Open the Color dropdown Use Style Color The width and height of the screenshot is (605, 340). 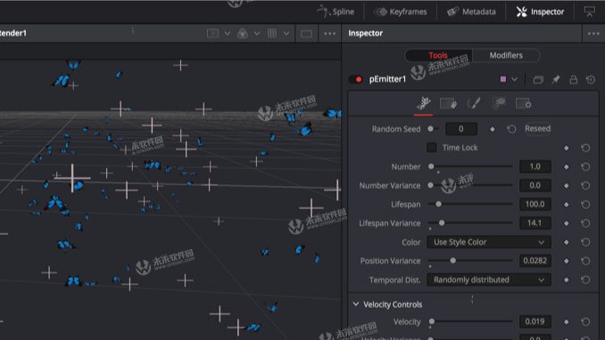coord(489,242)
